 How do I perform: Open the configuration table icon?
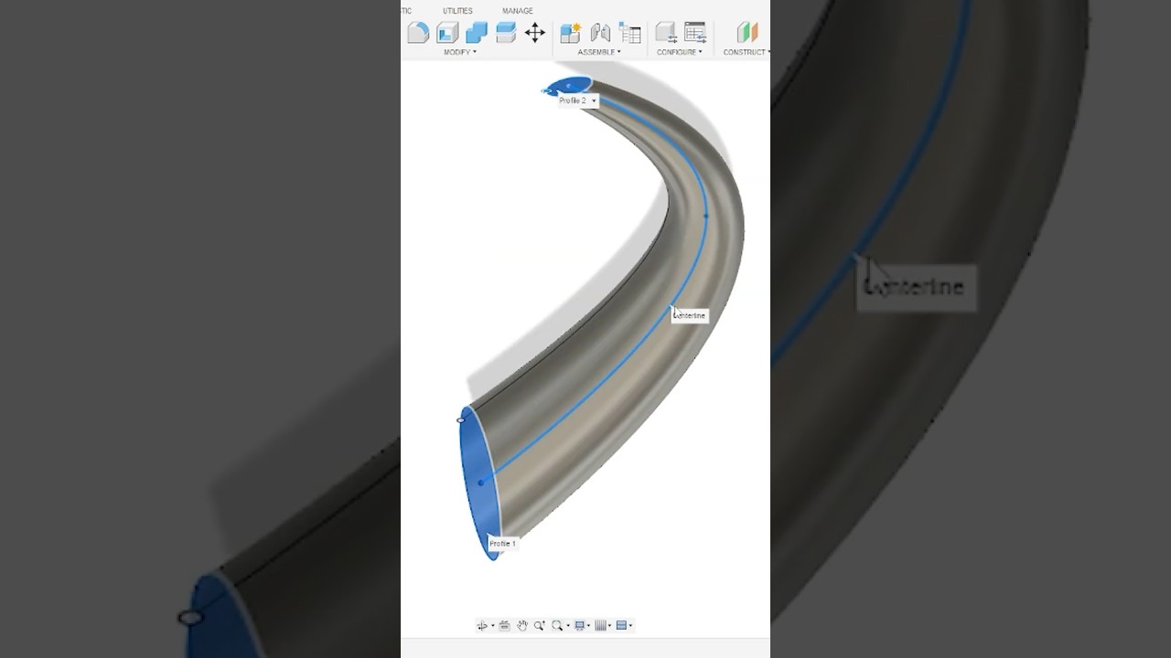695,33
